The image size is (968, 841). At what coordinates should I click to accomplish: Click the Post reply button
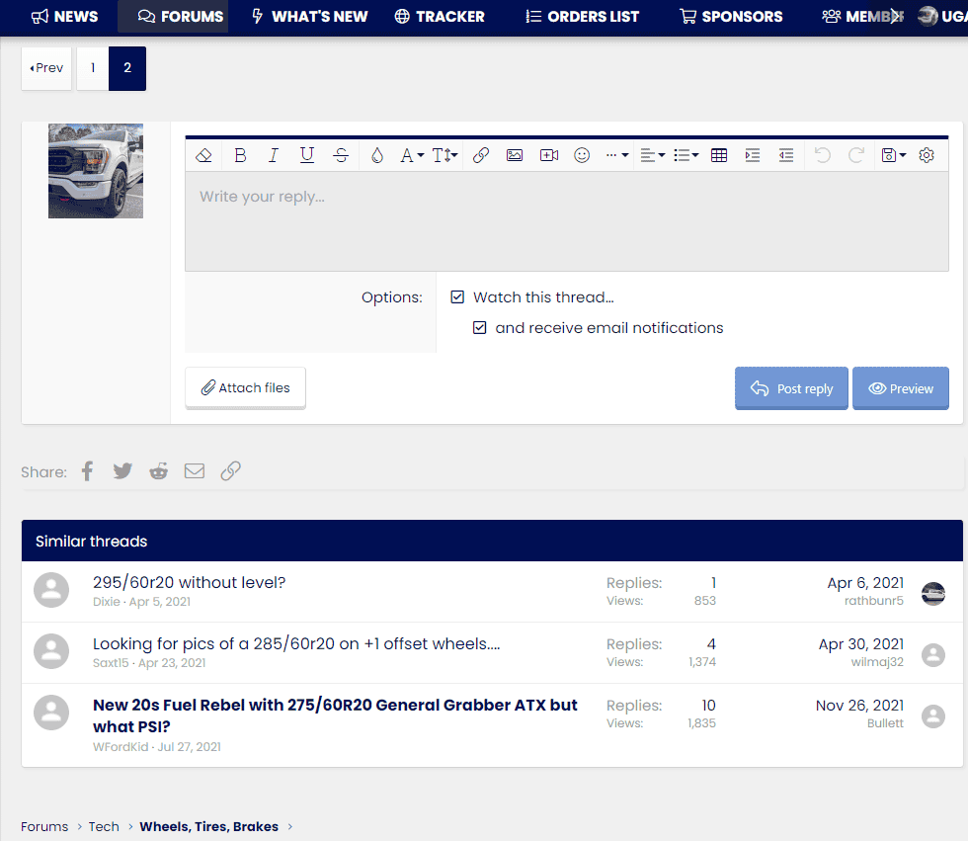(x=791, y=388)
